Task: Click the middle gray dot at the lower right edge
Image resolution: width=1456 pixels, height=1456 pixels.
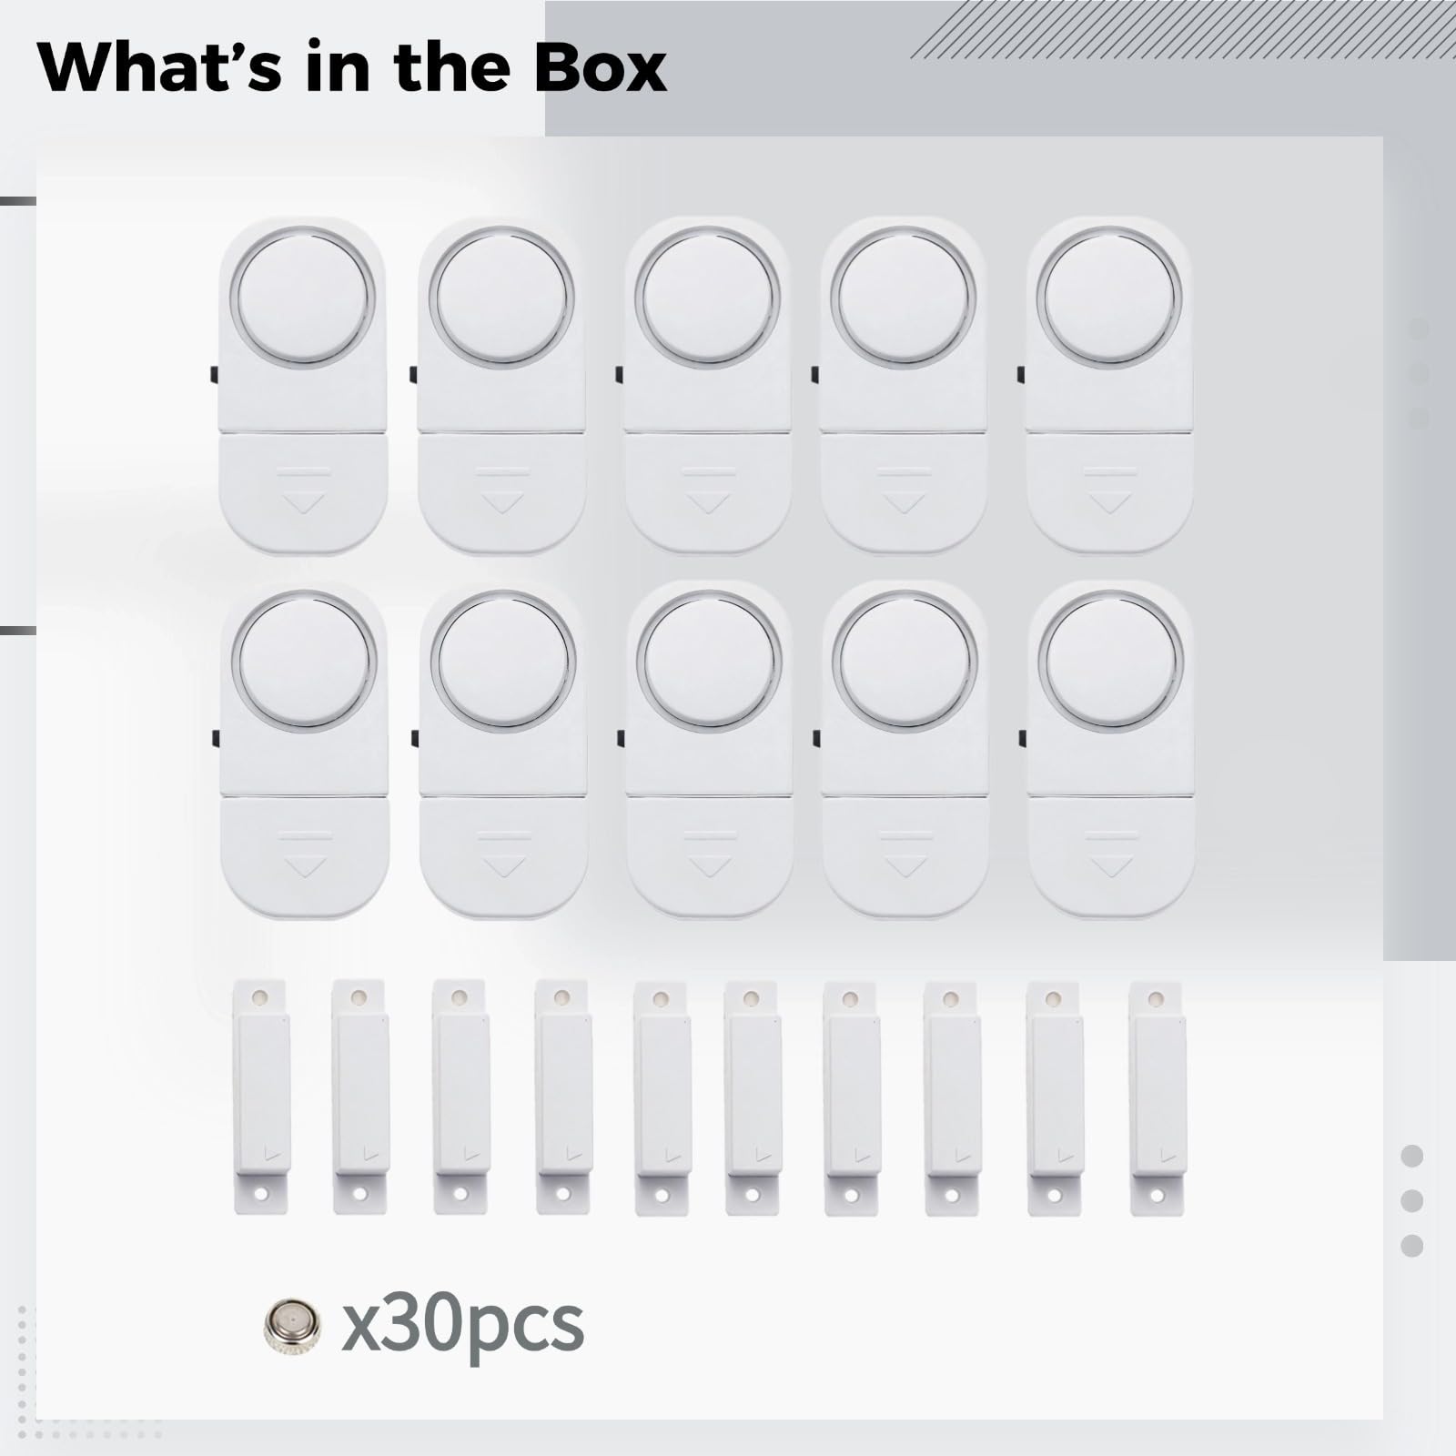Action: pyautogui.click(x=1412, y=1200)
